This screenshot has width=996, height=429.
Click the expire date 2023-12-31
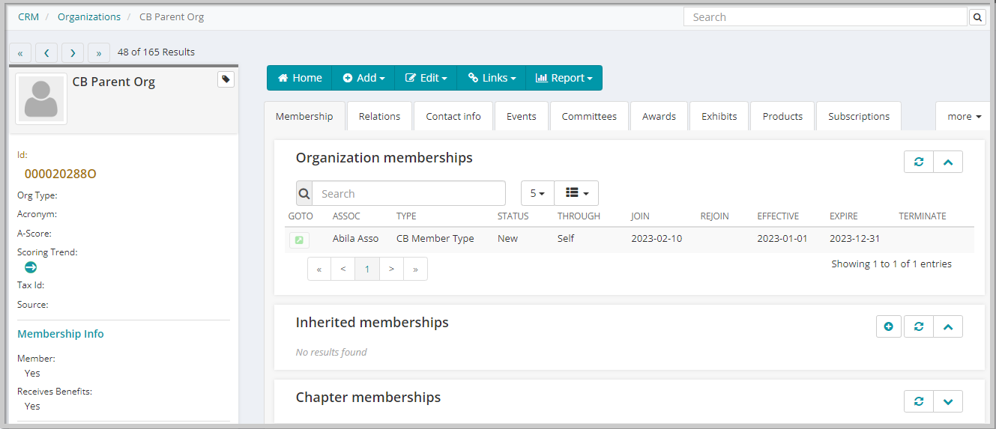point(854,239)
